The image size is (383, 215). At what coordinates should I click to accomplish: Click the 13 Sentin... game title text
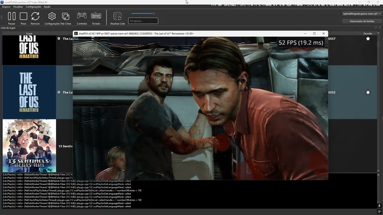(66, 146)
